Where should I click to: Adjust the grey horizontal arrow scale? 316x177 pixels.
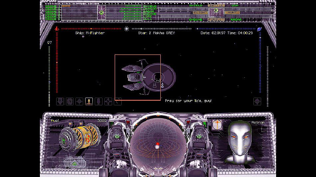162,29
